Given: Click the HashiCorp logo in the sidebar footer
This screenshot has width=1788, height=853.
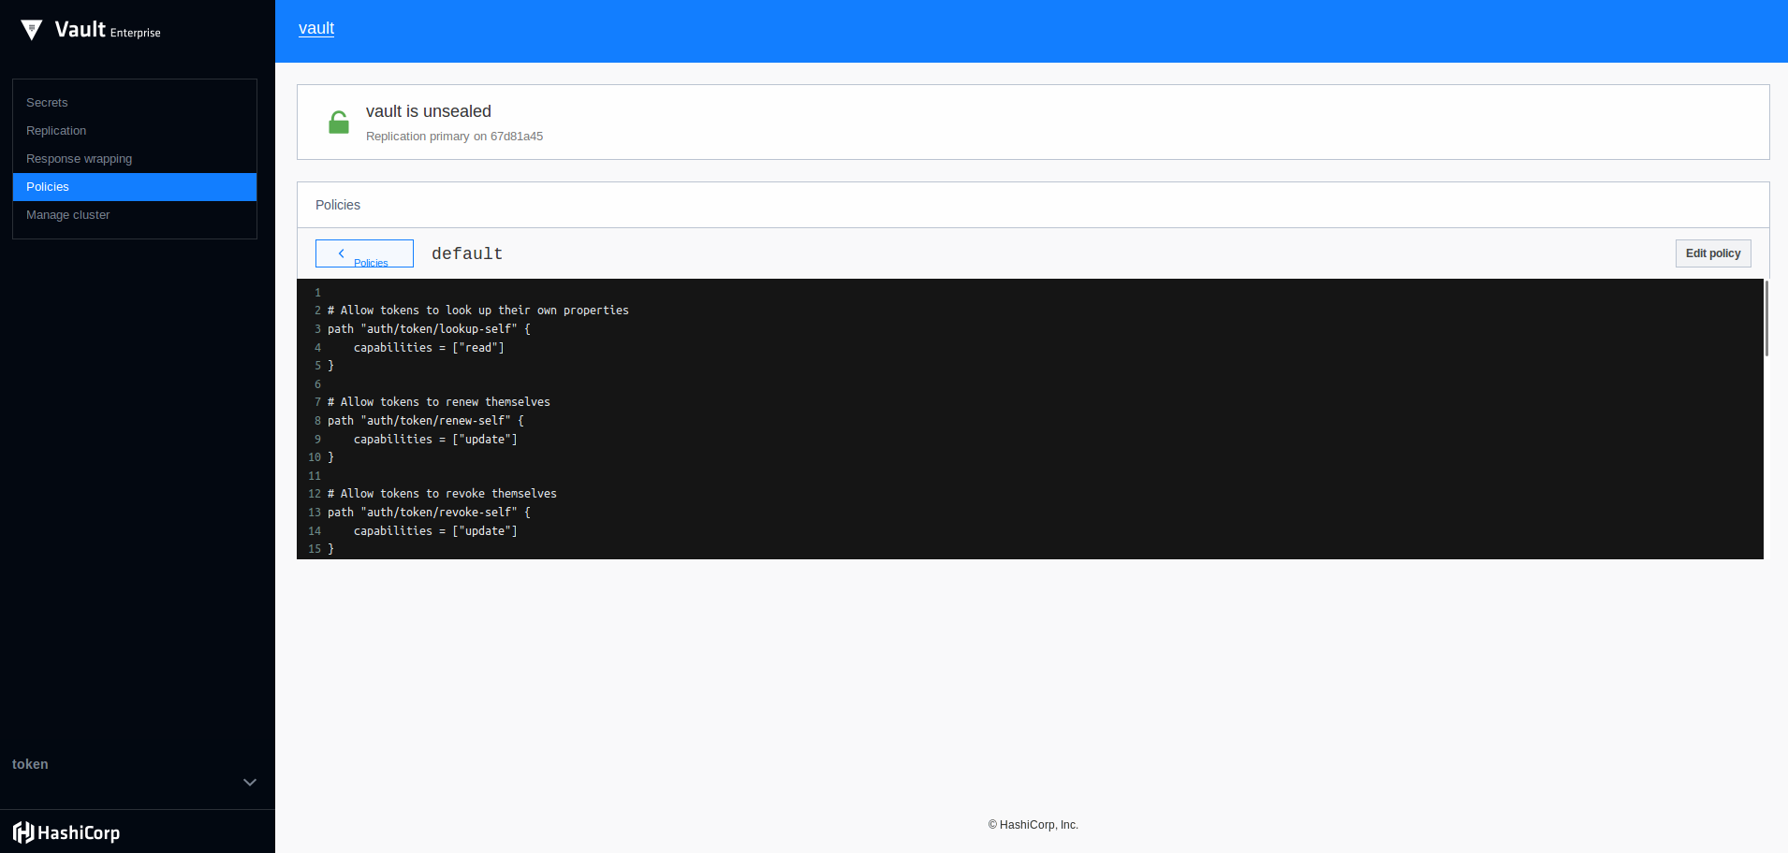Looking at the screenshot, I should pos(66,832).
